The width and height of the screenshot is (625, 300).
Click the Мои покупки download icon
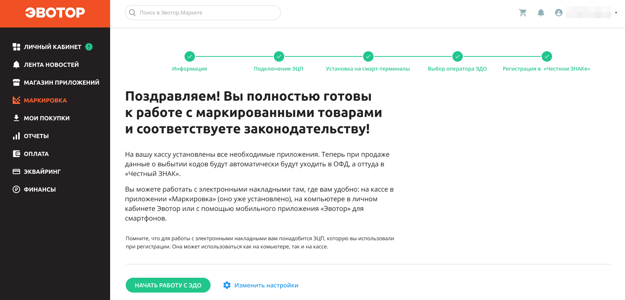click(x=16, y=118)
